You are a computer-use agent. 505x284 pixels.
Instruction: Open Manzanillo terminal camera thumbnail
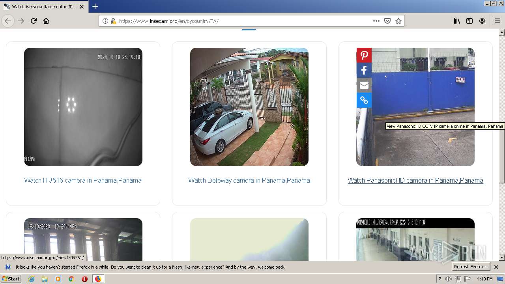(415, 239)
